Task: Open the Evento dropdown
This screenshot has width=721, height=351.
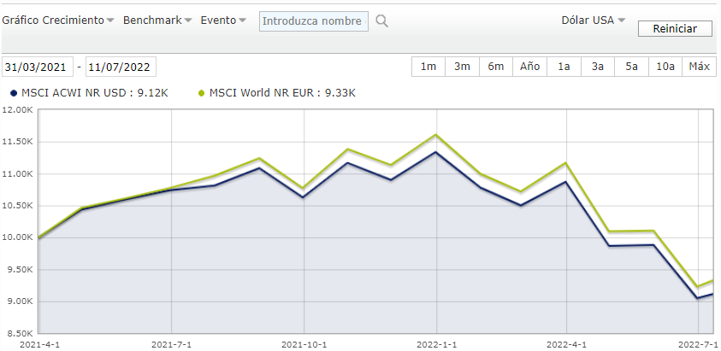Action: 223,20
